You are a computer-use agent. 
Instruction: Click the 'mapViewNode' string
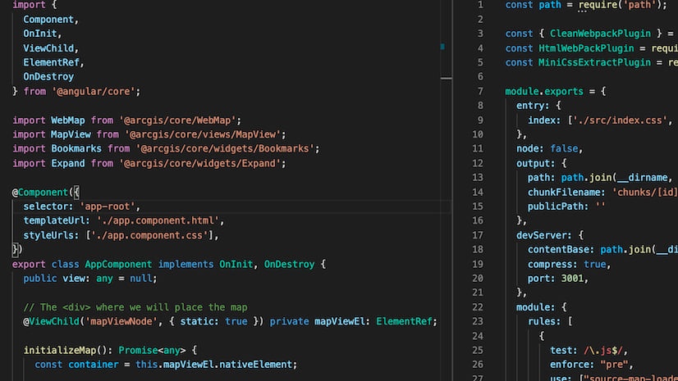click(121, 322)
